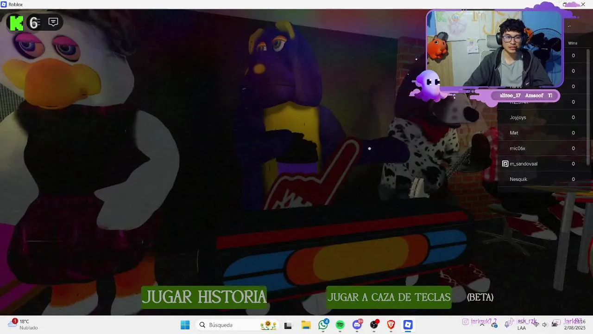Open Task View from the taskbar

tap(288, 325)
